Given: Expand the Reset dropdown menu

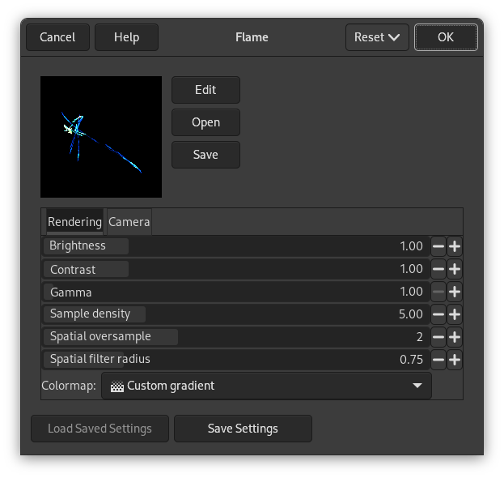Looking at the screenshot, I should click(377, 37).
